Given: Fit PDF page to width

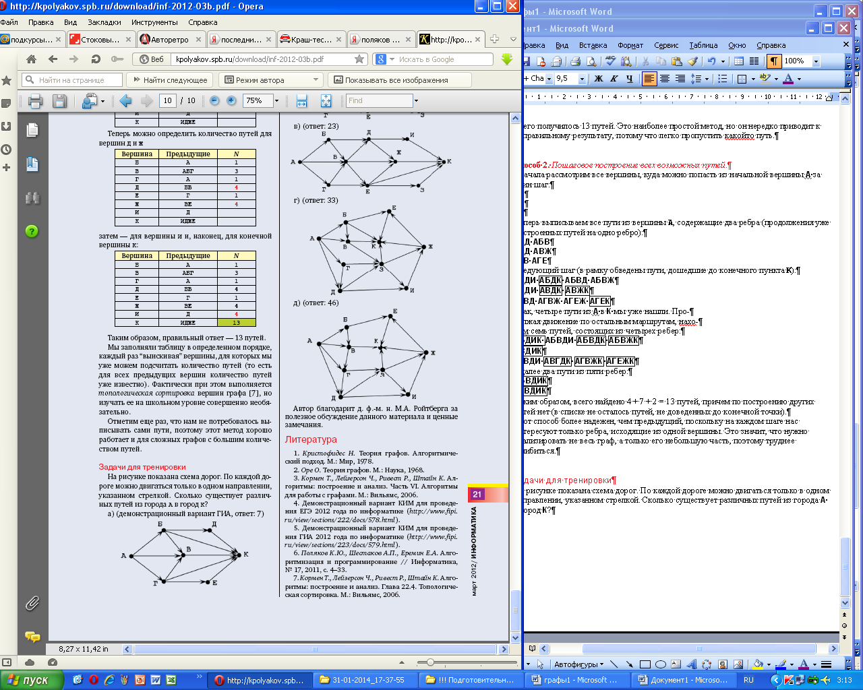Looking at the screenshot, I should click(301, 101).
